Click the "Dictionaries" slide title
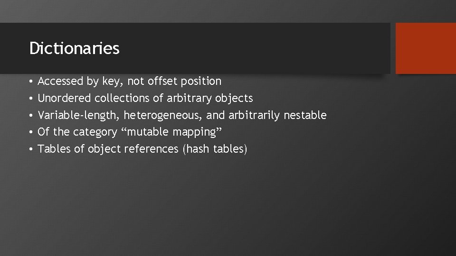Image resolution: width=456 pixels, height=256 pixels. pos(74,48)
